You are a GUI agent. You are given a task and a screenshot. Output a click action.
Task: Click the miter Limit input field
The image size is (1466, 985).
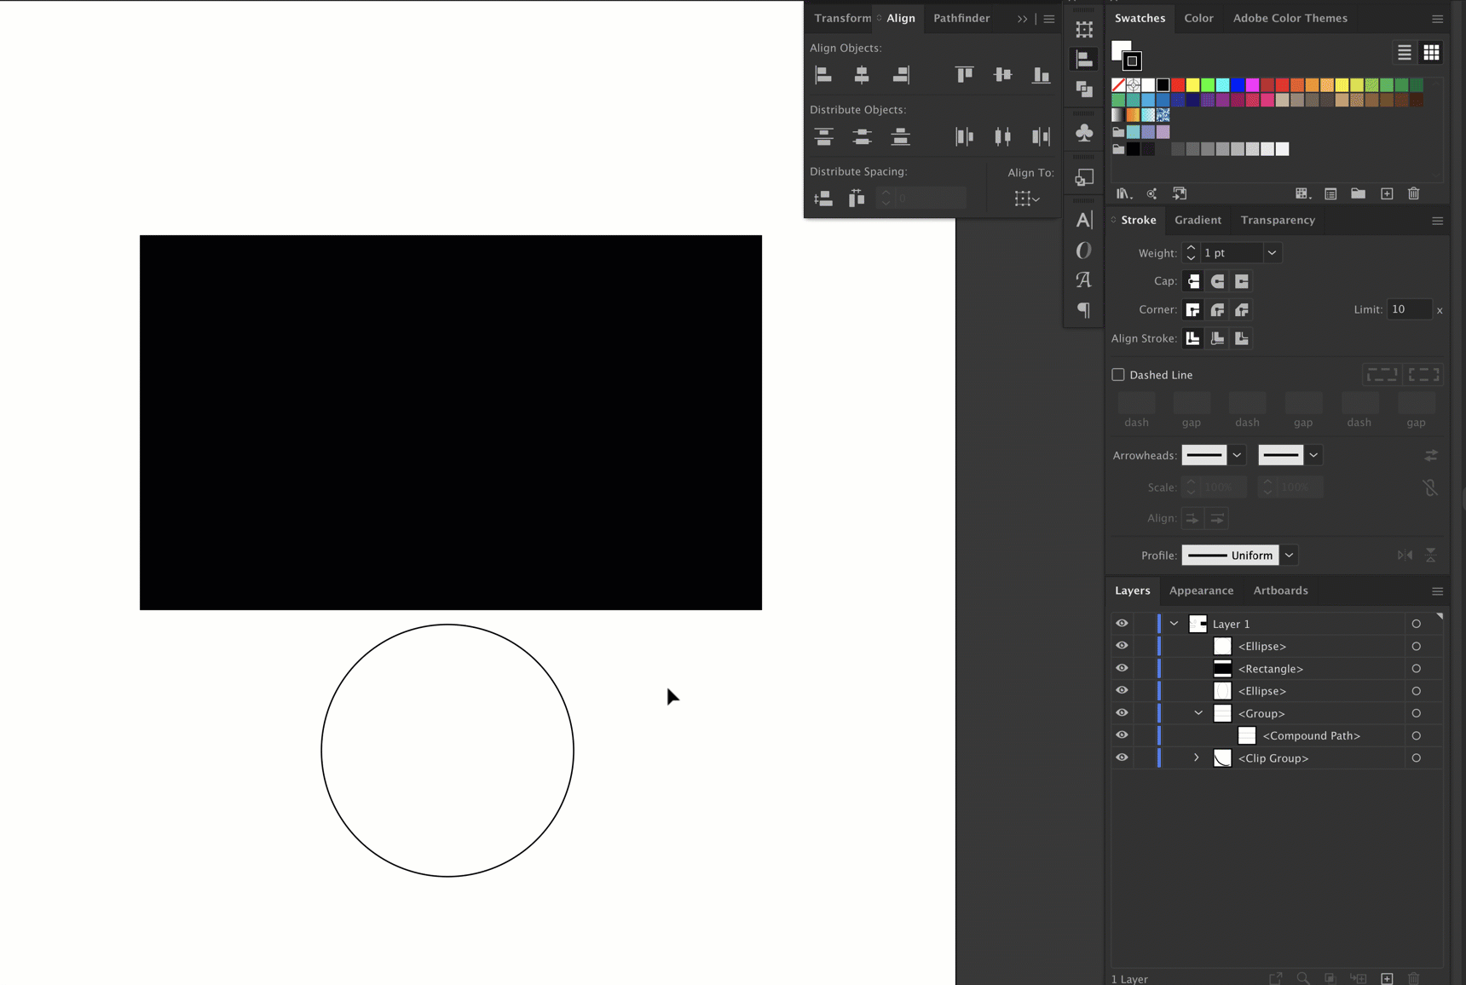click(x=1409, y=309)
